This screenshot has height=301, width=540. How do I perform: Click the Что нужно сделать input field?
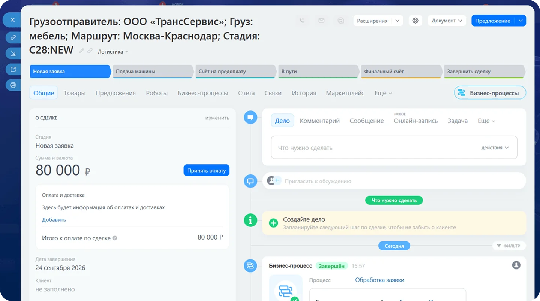pos(394,148)
